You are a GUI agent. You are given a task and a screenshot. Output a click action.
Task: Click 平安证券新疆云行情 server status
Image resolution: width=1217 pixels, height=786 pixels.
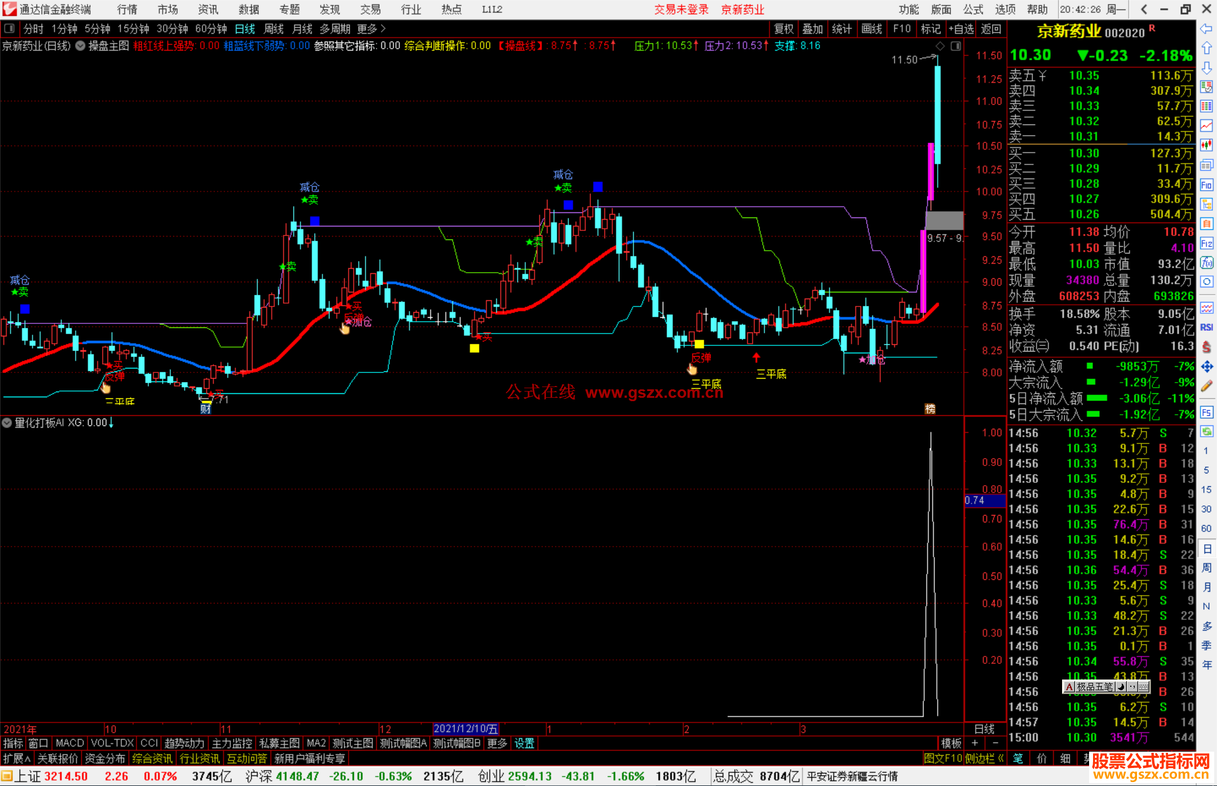click(852, 776)
